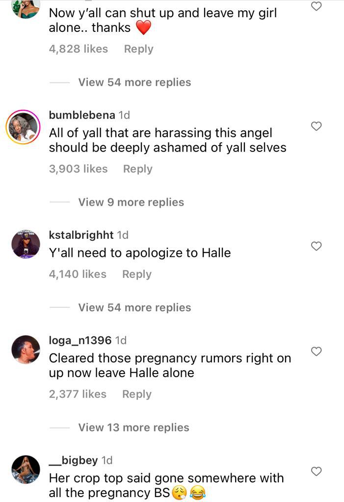Image resolution: width=344 pixels, height=502 pixels.
Task: Expand 'View 9 more replies'
Action: pyautogui.click(x=131, y=202)
